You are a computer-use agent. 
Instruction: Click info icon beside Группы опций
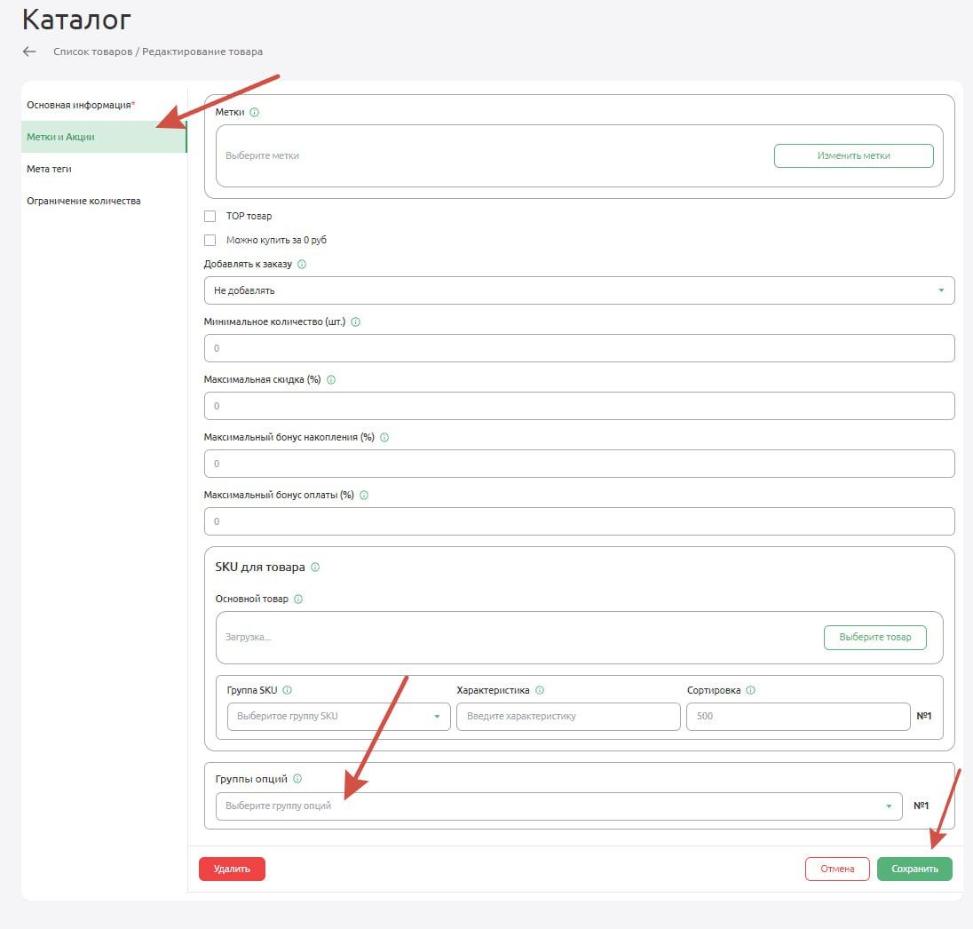(x=297, y=779)
